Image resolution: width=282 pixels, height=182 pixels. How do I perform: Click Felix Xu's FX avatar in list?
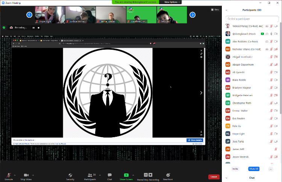point(228,126)
